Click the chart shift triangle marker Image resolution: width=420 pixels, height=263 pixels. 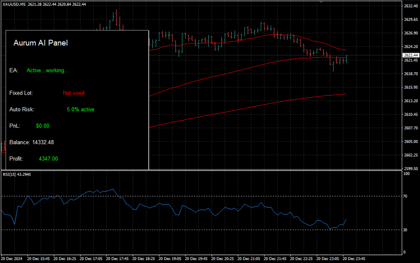pyautogui.click(x=321, y=2)
